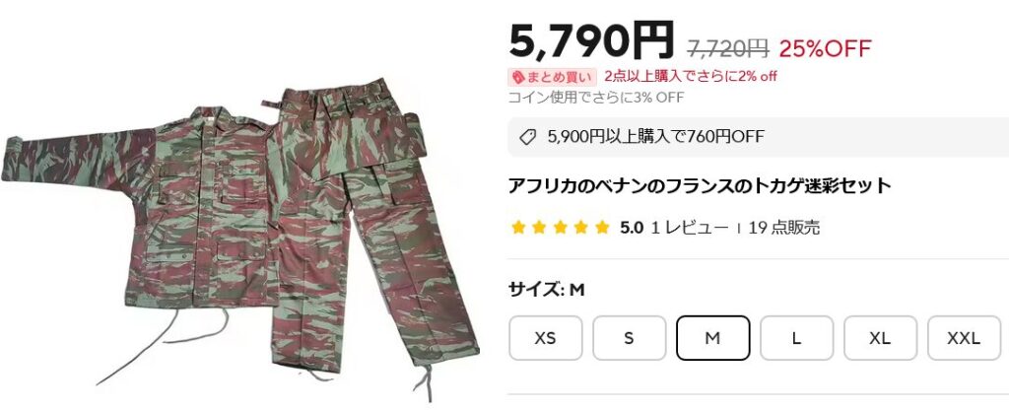The image size is (1009, 411).
Task: Pick the XL size option
Action: coord(880,338)
